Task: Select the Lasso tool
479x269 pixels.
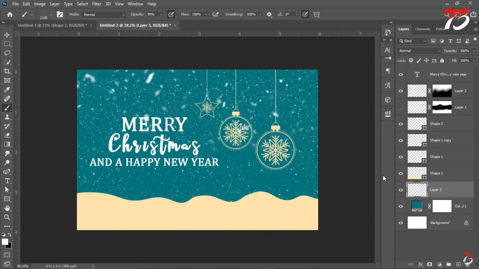Action: coord(7,53)
